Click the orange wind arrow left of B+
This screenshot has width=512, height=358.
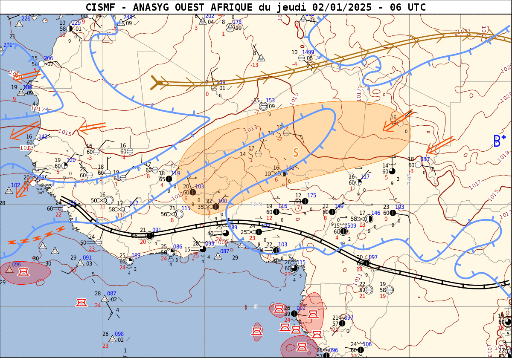tap(439, 146)
